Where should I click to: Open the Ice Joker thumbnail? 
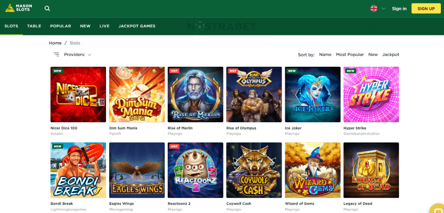click(x=312, y=94)
